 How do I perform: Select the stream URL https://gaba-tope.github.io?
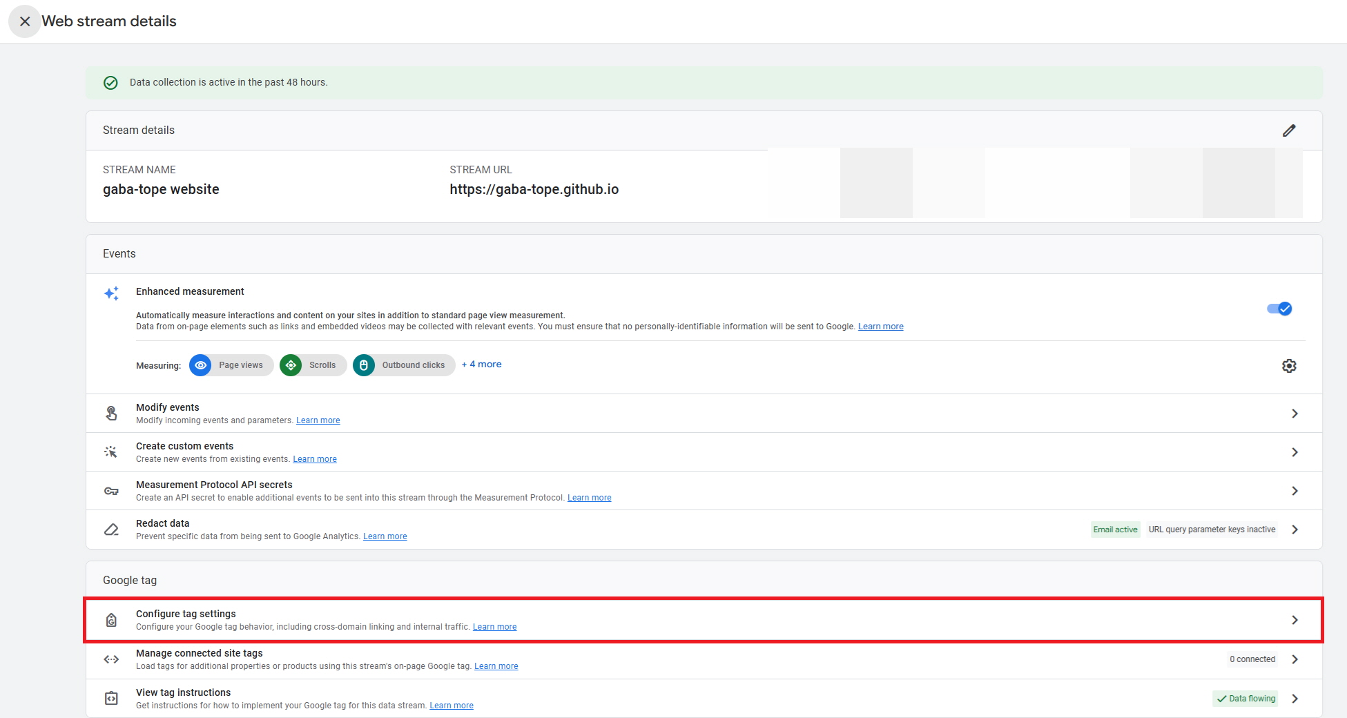[x=534, y=189]
